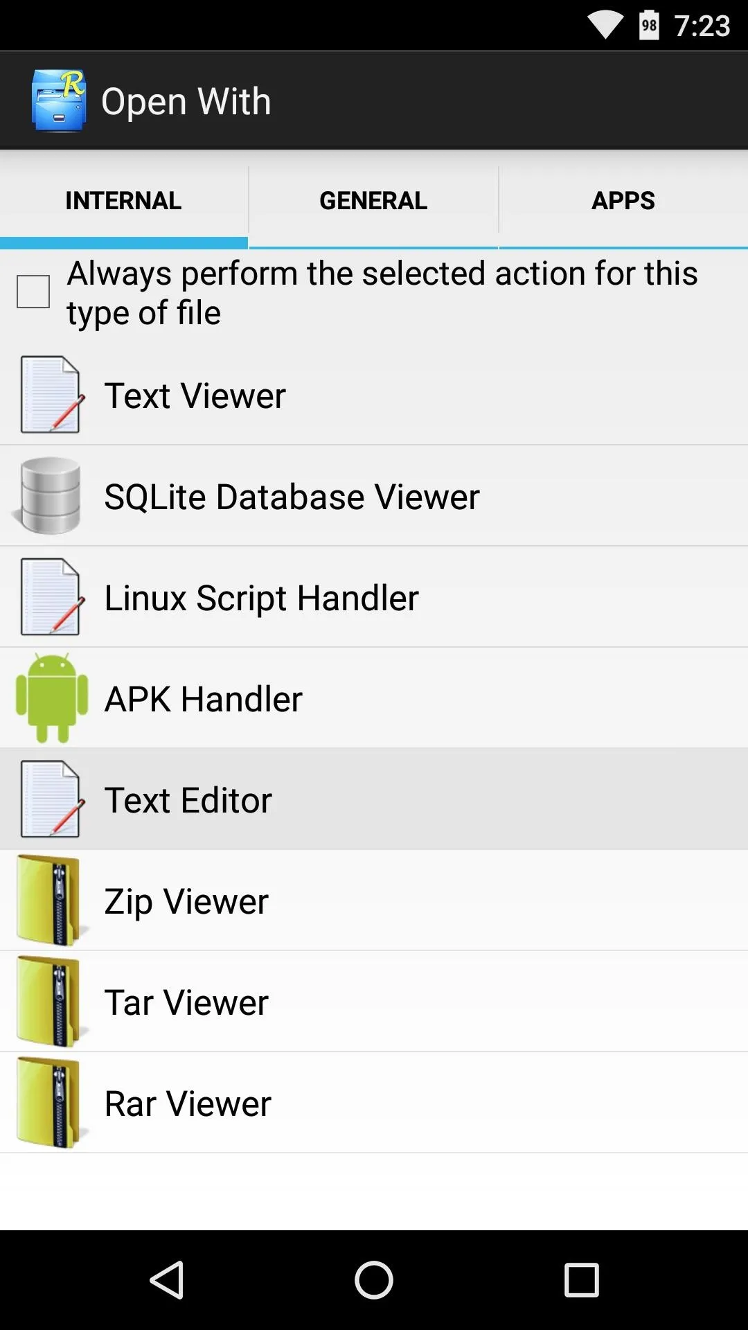The width and height of the screenshot is (748, 1330).
Task: Tap the Rar Viewer zipped folder icon
Action: 51,1103
